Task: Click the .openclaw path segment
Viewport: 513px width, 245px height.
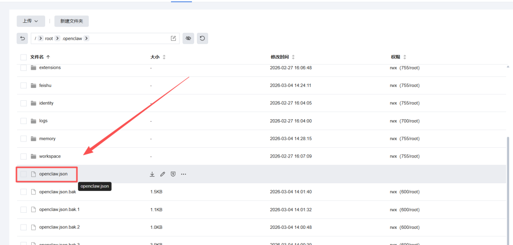Action: (72, 38)
